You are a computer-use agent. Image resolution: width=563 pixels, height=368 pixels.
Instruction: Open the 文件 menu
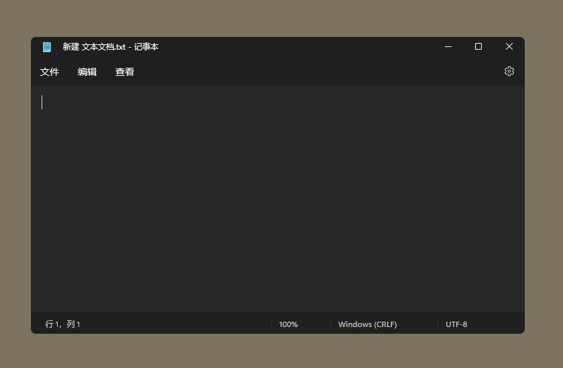[x=50, y=72]
